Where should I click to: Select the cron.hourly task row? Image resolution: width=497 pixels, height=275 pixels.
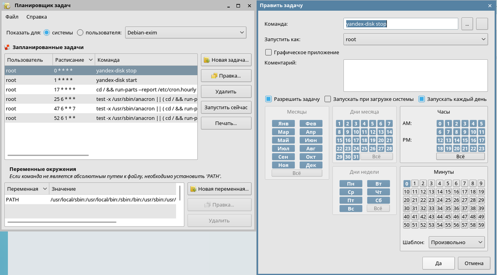(x=101, y=90)
